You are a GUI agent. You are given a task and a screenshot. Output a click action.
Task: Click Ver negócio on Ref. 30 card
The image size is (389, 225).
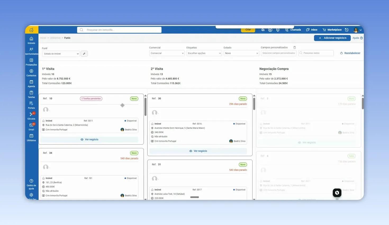click(x=198, y=151)
